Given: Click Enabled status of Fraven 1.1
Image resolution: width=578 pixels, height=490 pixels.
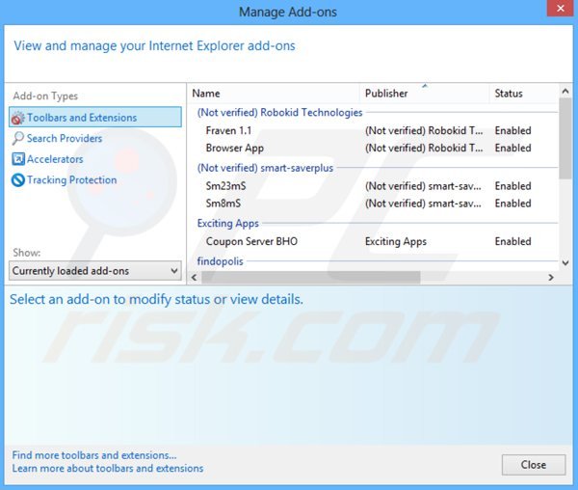Looking at the screenshot, I should (512, 130).
